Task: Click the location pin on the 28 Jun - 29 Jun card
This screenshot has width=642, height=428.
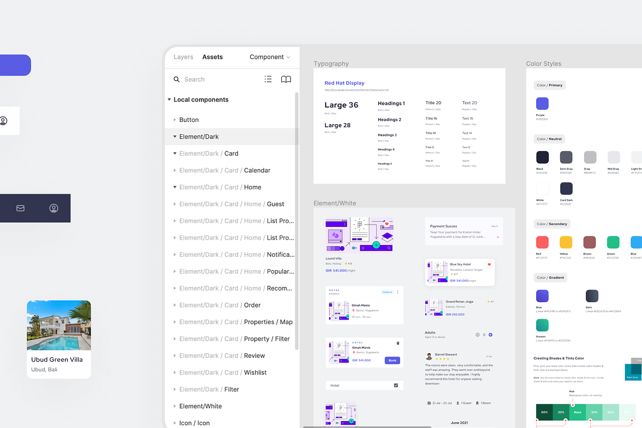Action: [354, 310]
